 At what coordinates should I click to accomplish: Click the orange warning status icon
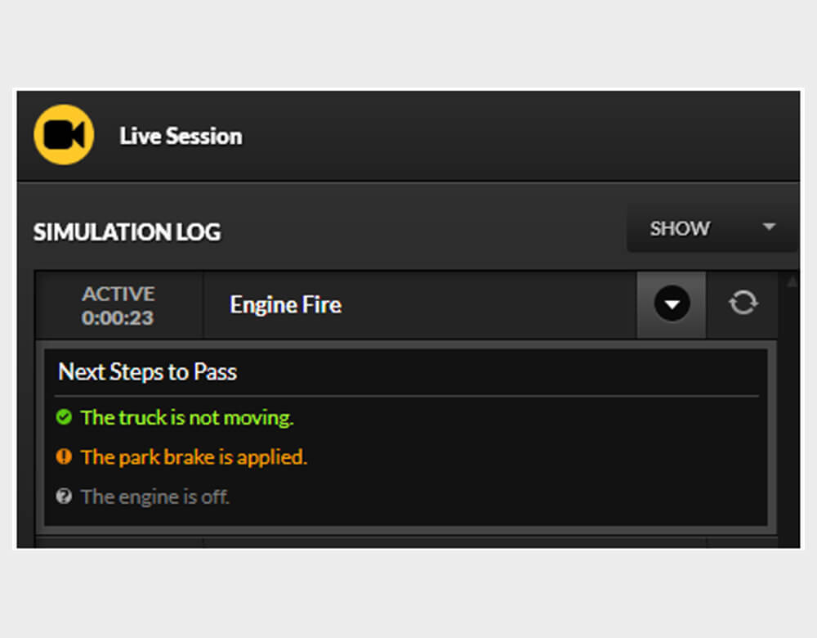point(64,456)
